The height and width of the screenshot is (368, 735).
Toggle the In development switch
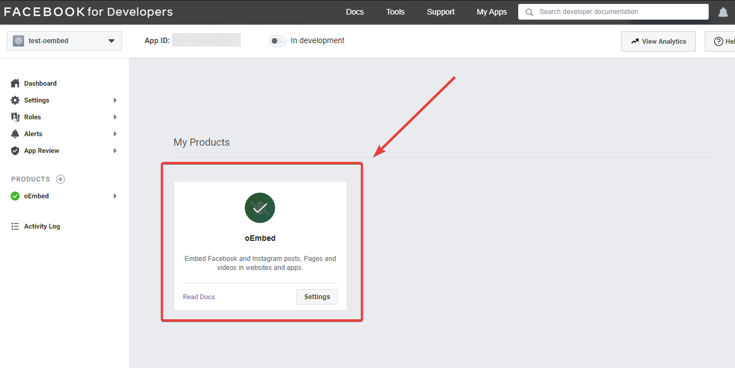pos(277,40)
